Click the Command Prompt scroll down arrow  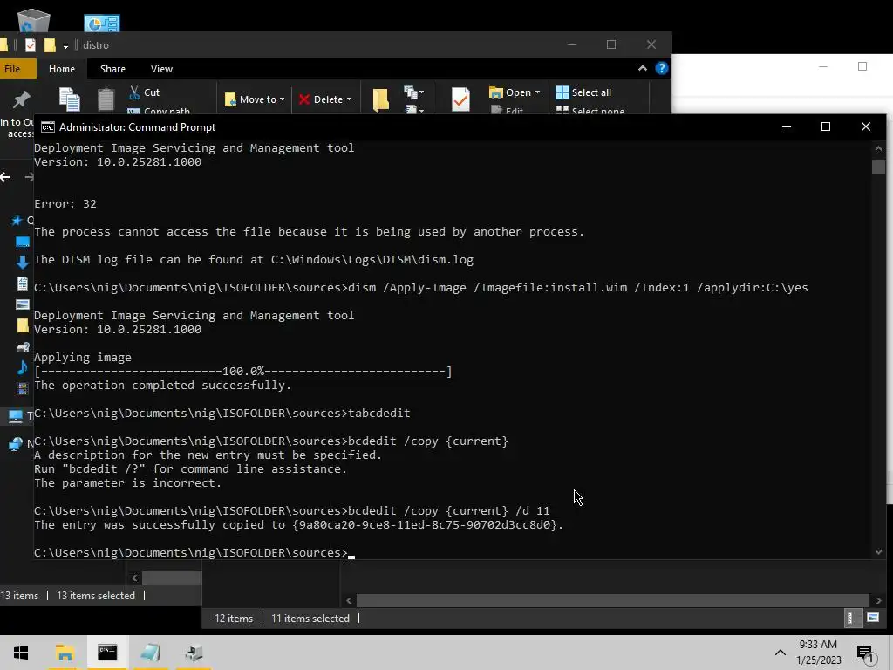pos(878,551)
